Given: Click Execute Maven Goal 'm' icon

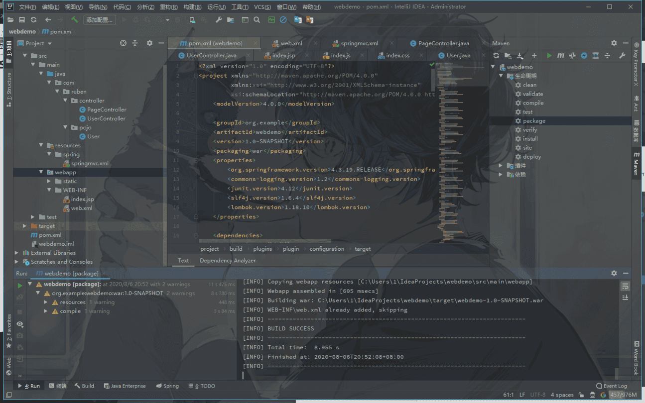Looking at the screenshot, I should pos(561,56).
